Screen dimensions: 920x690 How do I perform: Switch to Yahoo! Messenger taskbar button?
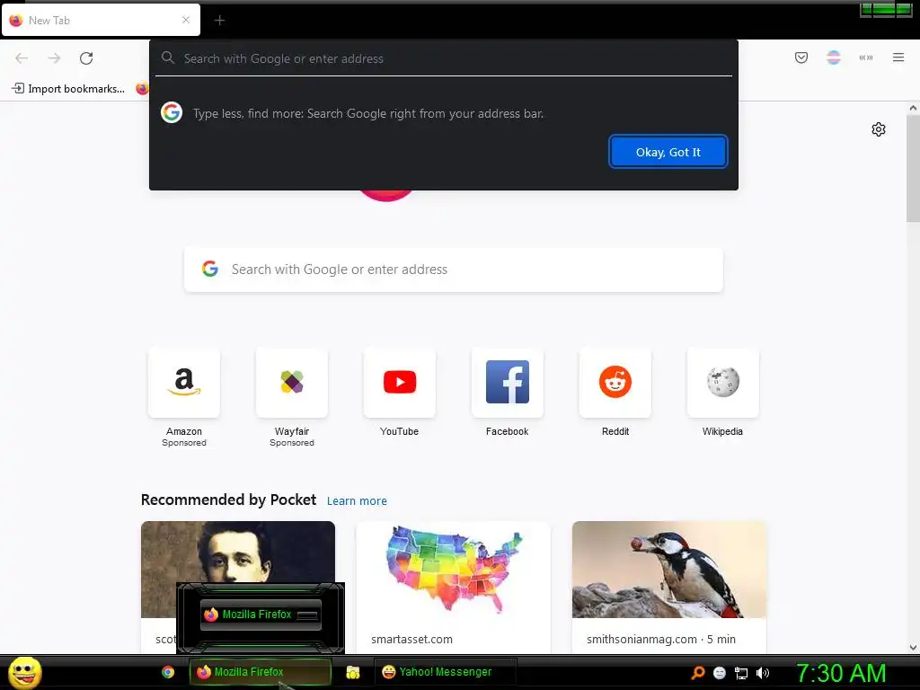tap(446, 672)
